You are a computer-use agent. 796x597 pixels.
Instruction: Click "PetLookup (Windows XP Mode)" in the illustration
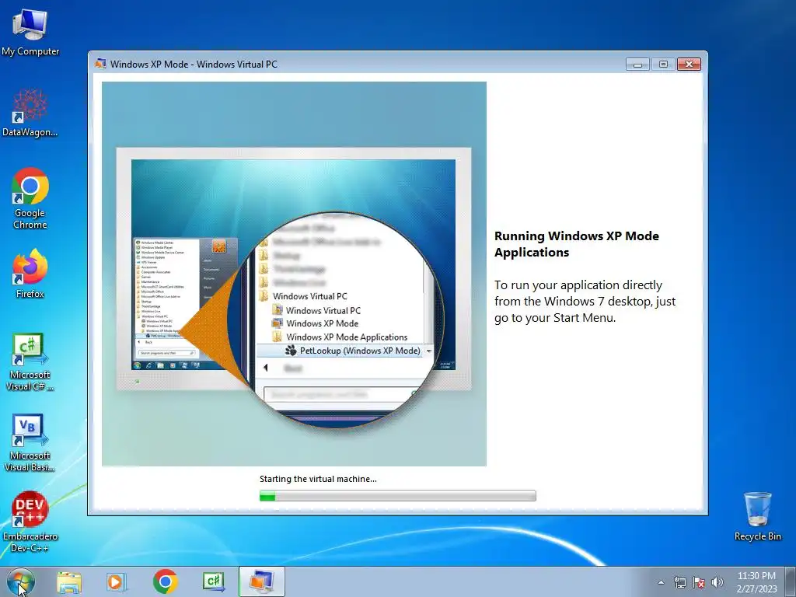coord(360,351)
